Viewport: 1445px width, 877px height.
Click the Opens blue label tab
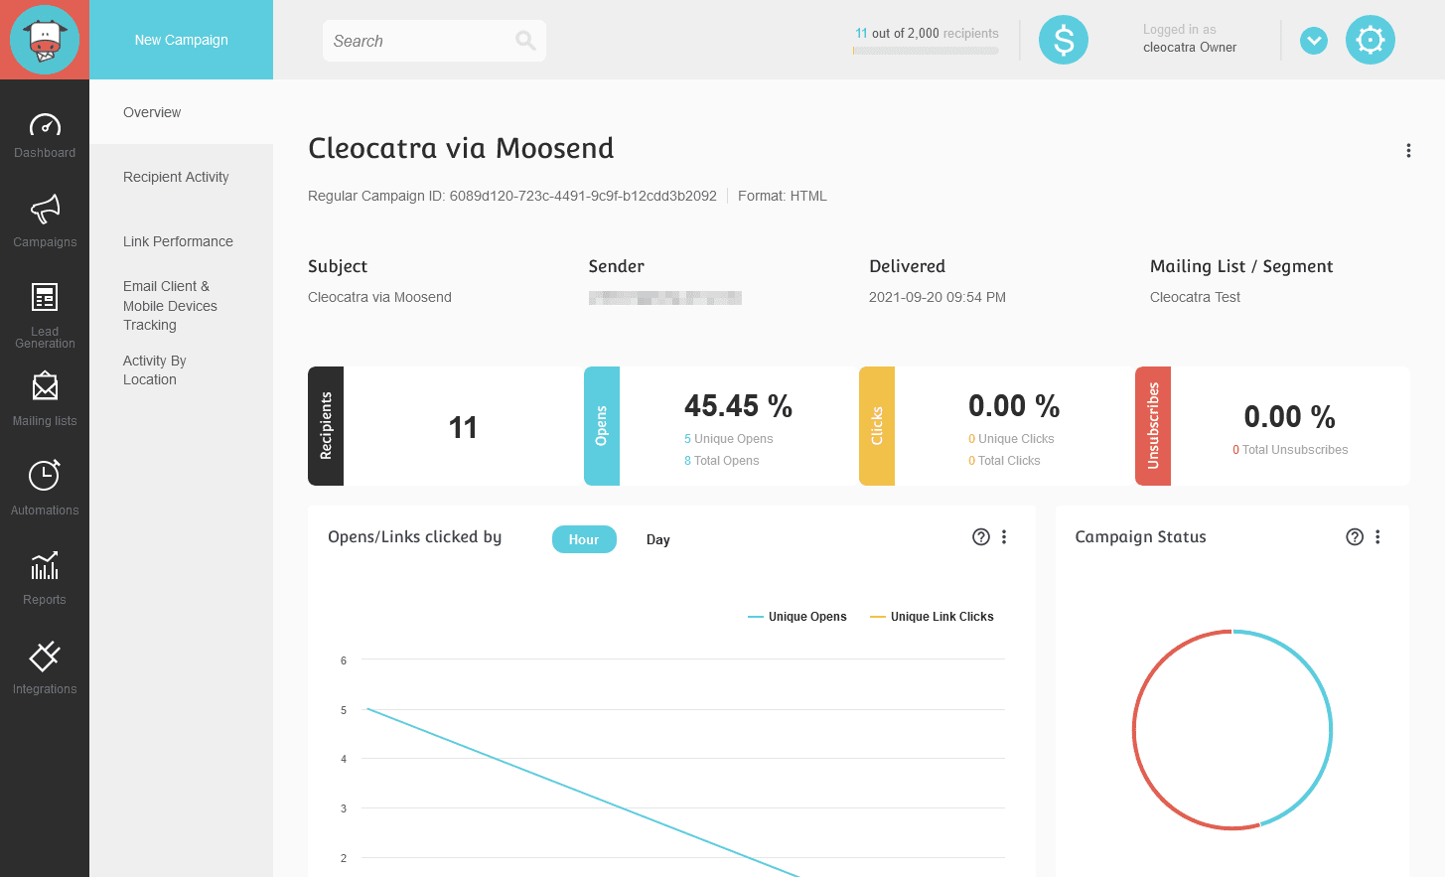tap(602, 426)
